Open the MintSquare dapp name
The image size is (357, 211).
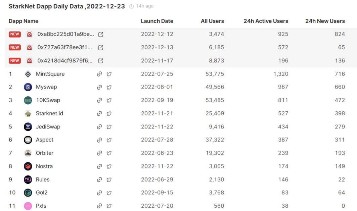coord(50,74)
